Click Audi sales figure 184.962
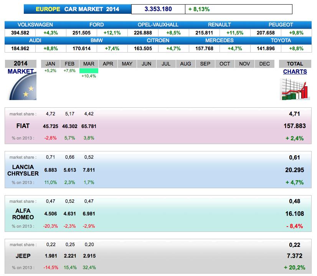Image resolution: width=317 pixels, height=276 pixels. coord(20,48)
